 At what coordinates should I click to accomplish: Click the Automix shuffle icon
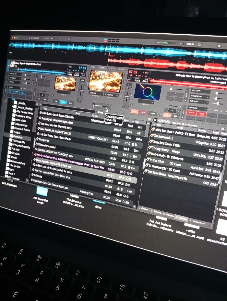[x=155, y=120]
